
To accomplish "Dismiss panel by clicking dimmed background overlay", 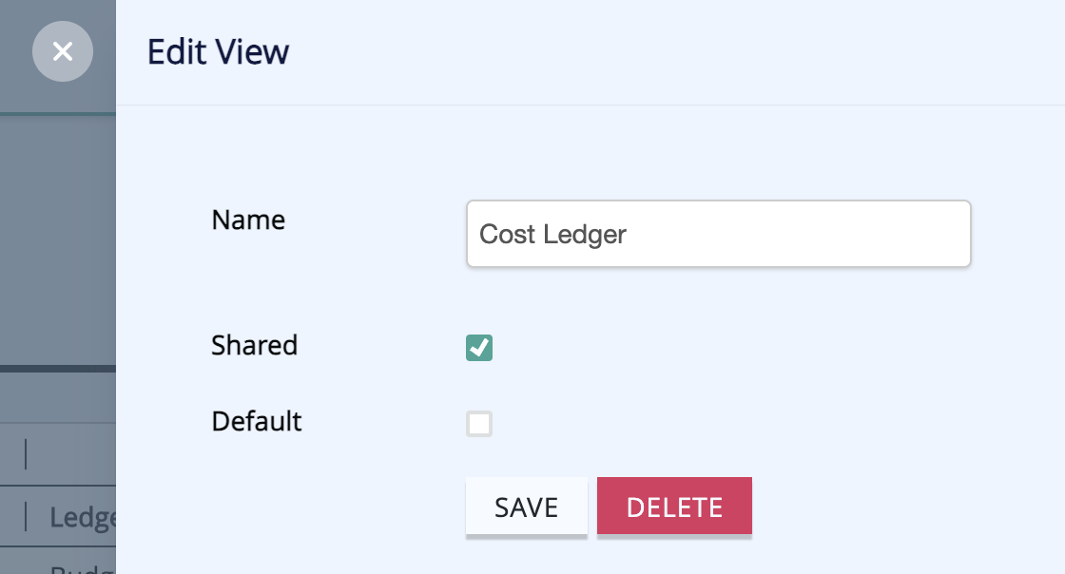I will (58, 238).
